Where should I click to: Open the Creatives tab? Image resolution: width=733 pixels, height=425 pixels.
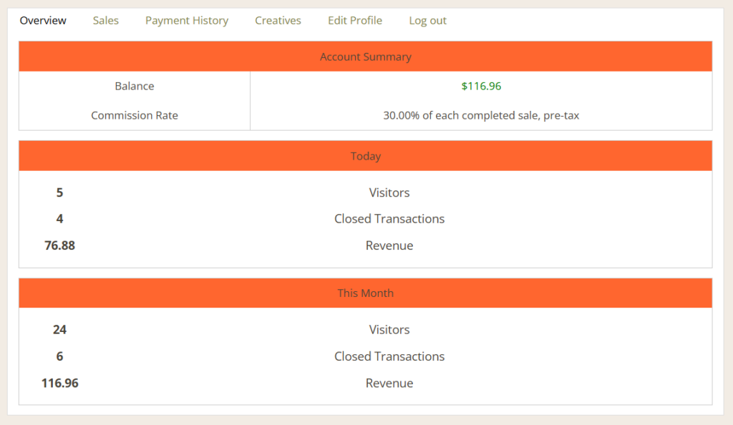click(x=278, y=21)
